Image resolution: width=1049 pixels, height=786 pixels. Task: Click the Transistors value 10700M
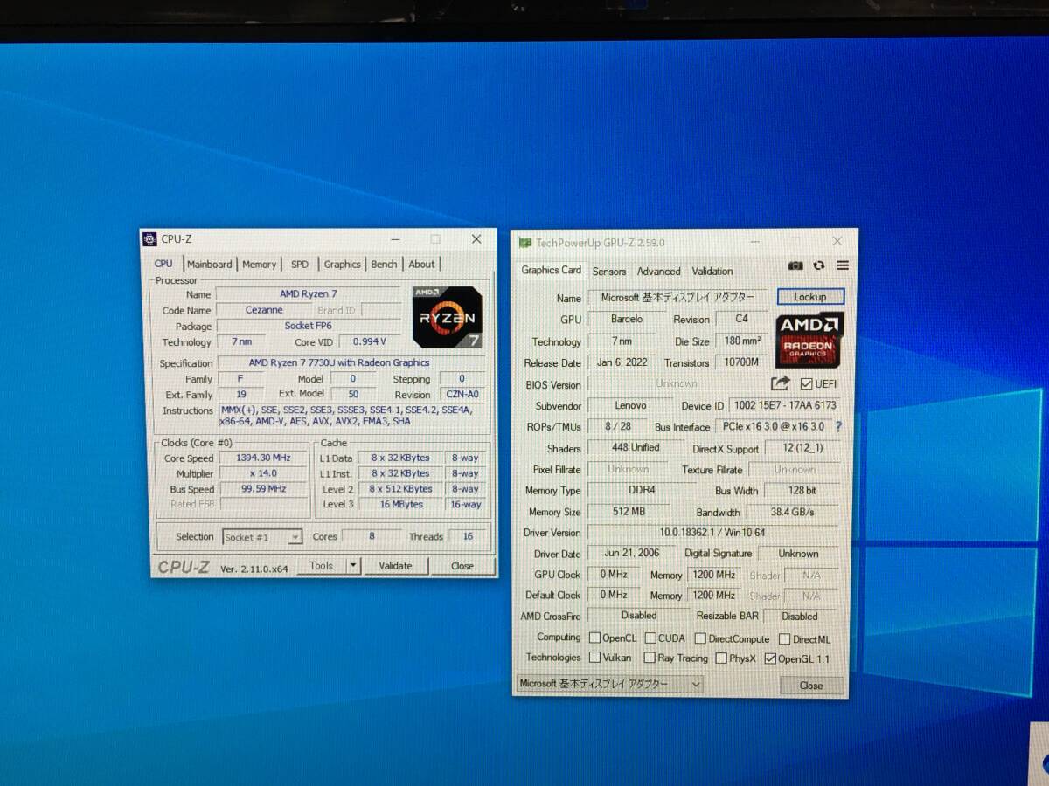pyautogui.click(x=741, y=362)
